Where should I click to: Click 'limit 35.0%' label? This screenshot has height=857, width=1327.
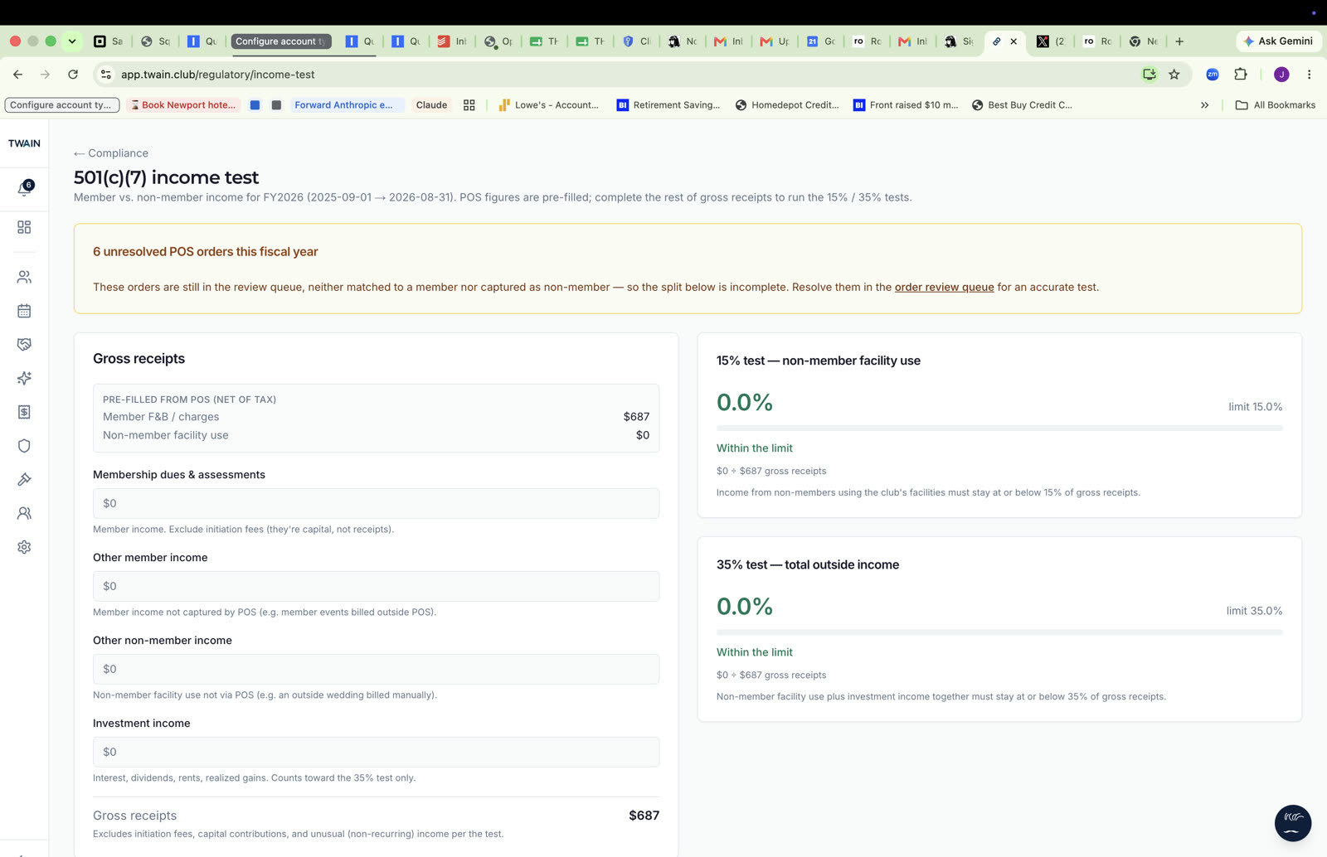(x=1254, y=611)
